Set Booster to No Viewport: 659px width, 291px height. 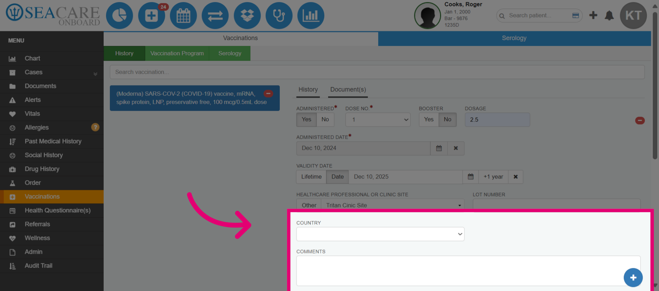448,119
